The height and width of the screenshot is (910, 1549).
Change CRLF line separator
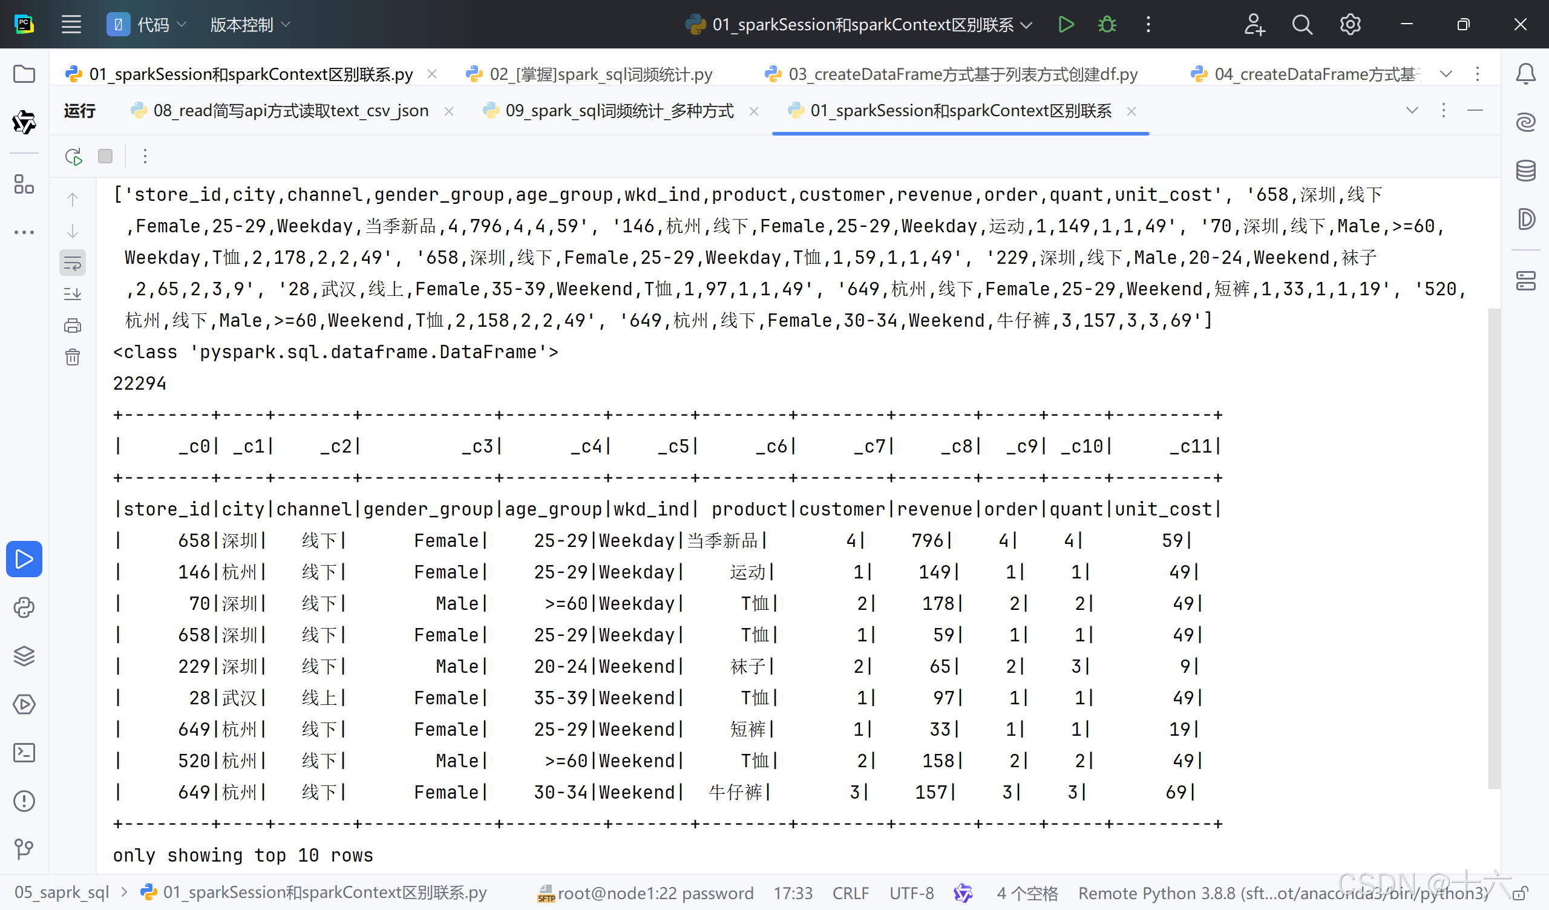pyautogui.click(x=851, y=893)
